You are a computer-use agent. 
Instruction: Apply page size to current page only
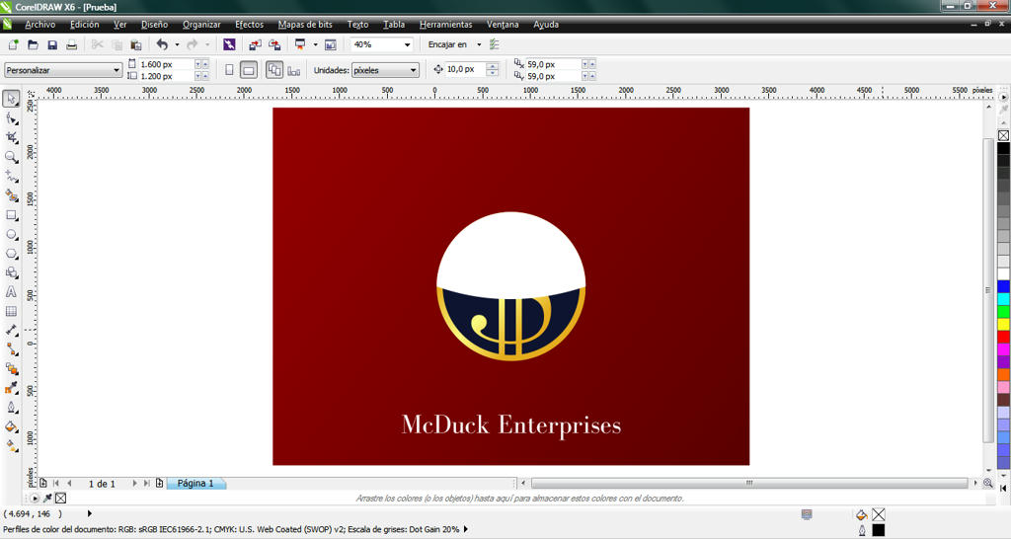point(294,70)
